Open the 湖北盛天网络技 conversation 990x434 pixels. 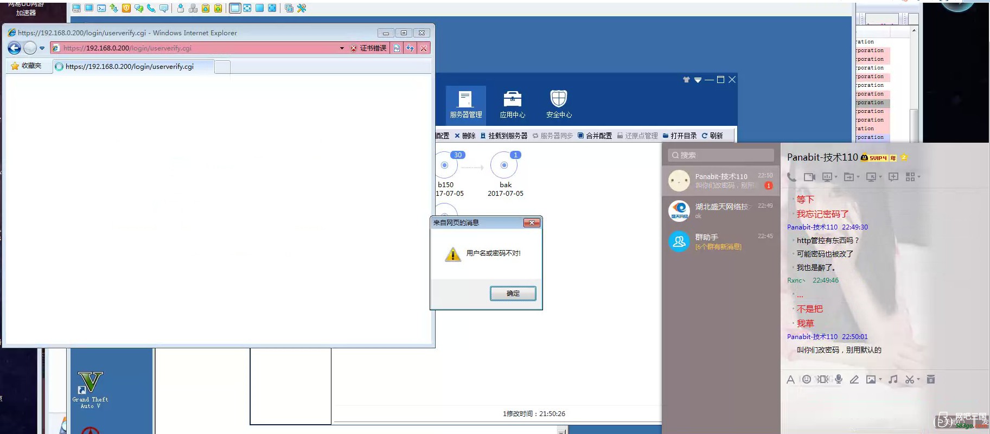[721, 210]
